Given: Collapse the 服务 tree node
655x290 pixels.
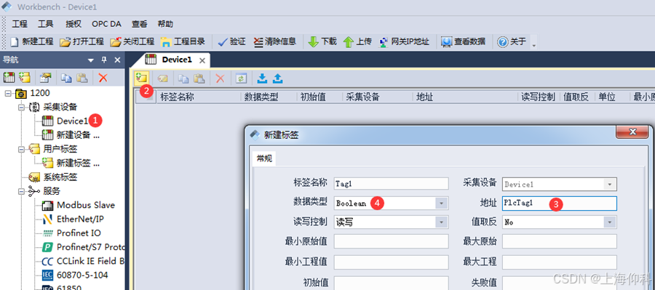Looking at the screenshot, I should click(21, 192).
